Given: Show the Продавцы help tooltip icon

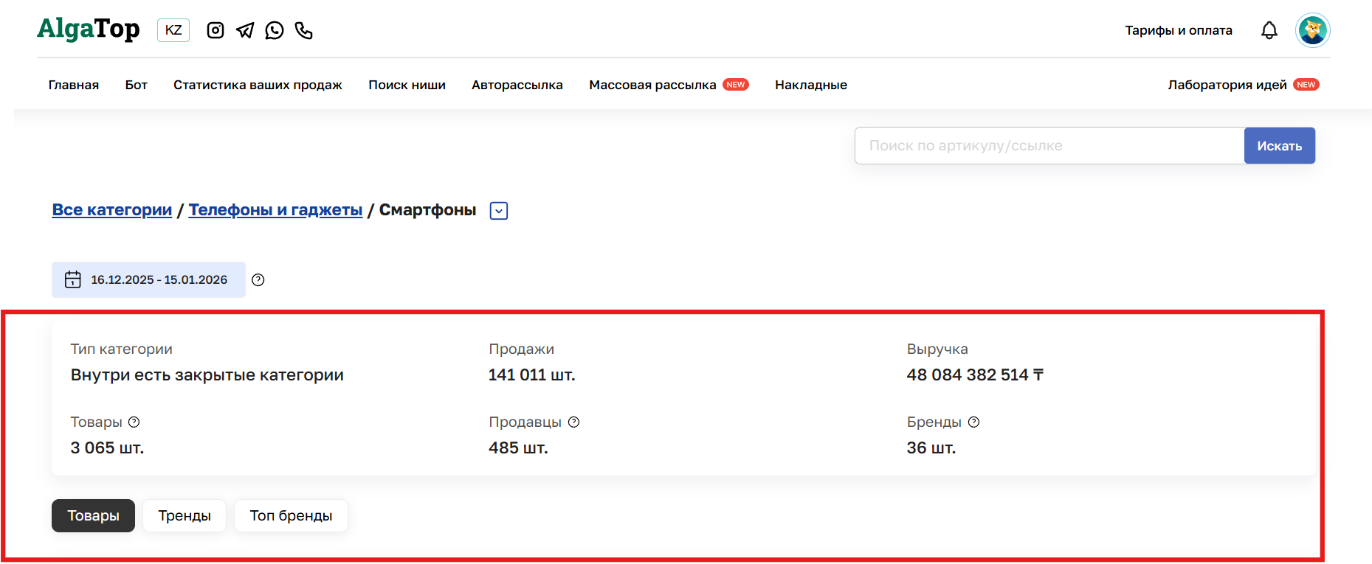Looking at the screenshot, I should pos(573,422).
